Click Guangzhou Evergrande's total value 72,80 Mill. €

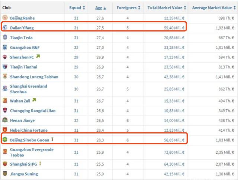point(174,152)
